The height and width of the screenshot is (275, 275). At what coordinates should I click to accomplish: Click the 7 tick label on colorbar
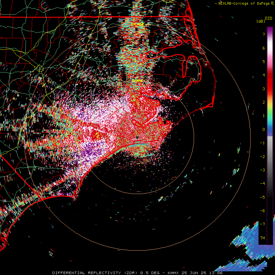[x=264, y=34]
